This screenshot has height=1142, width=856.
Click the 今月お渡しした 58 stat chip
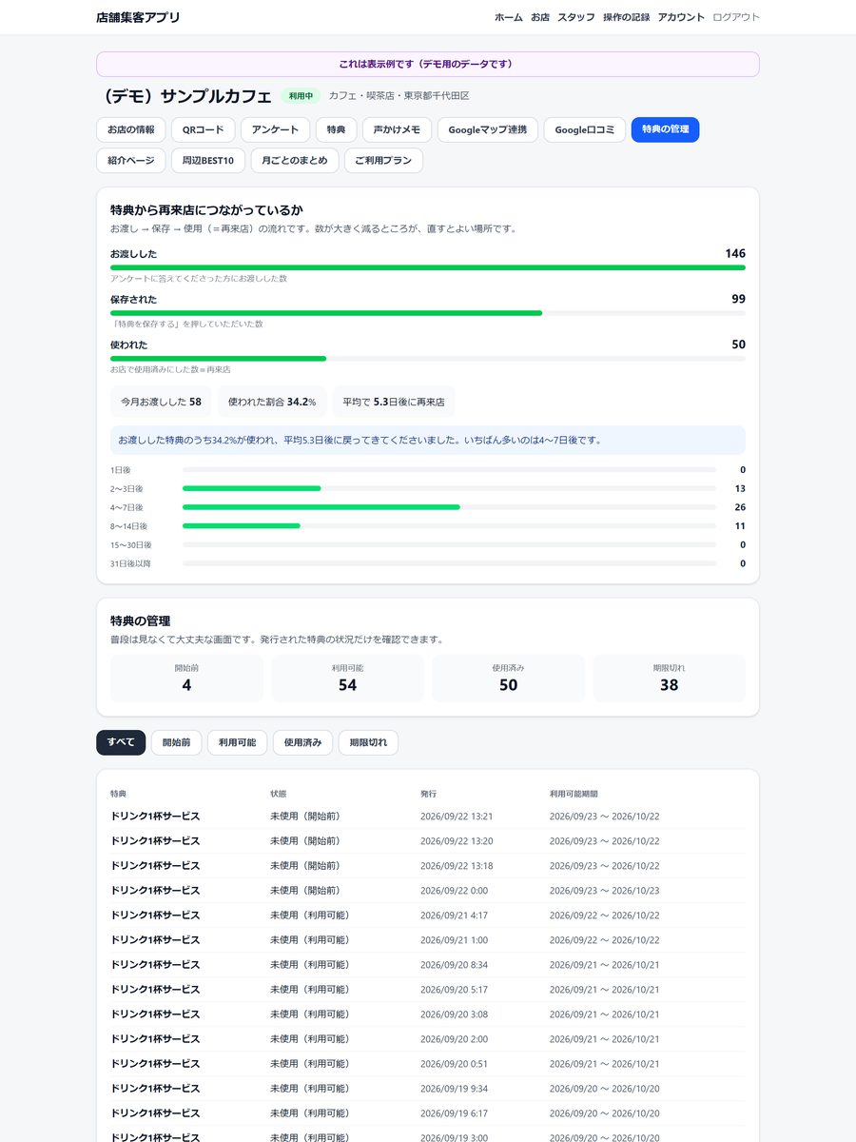[161, 402]
